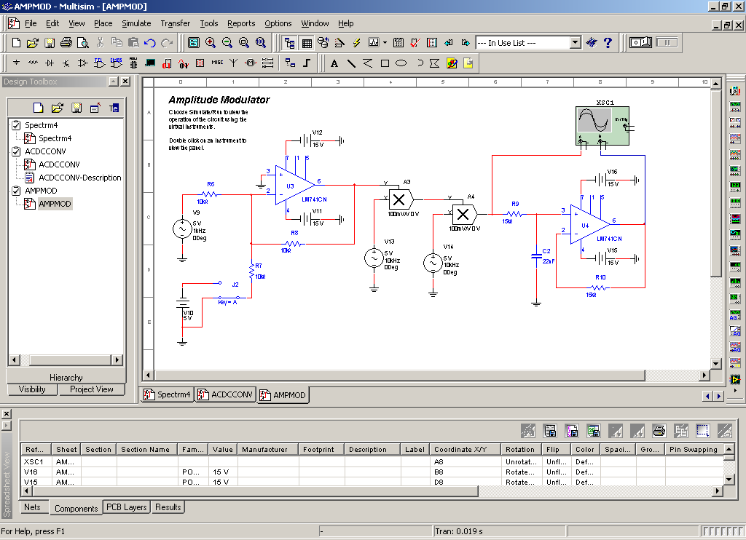The width and height of the screenshot is (746, 540).
Task: Open print preview
Action: coord(83,43)
